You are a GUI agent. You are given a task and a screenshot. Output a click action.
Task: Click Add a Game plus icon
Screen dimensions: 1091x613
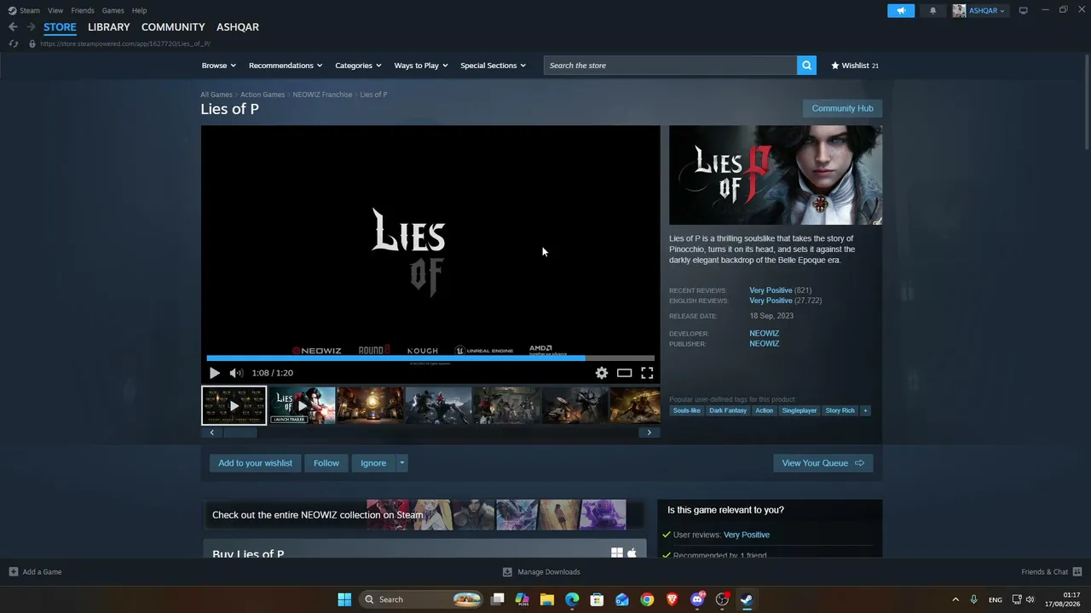click(x=14, y=572)
